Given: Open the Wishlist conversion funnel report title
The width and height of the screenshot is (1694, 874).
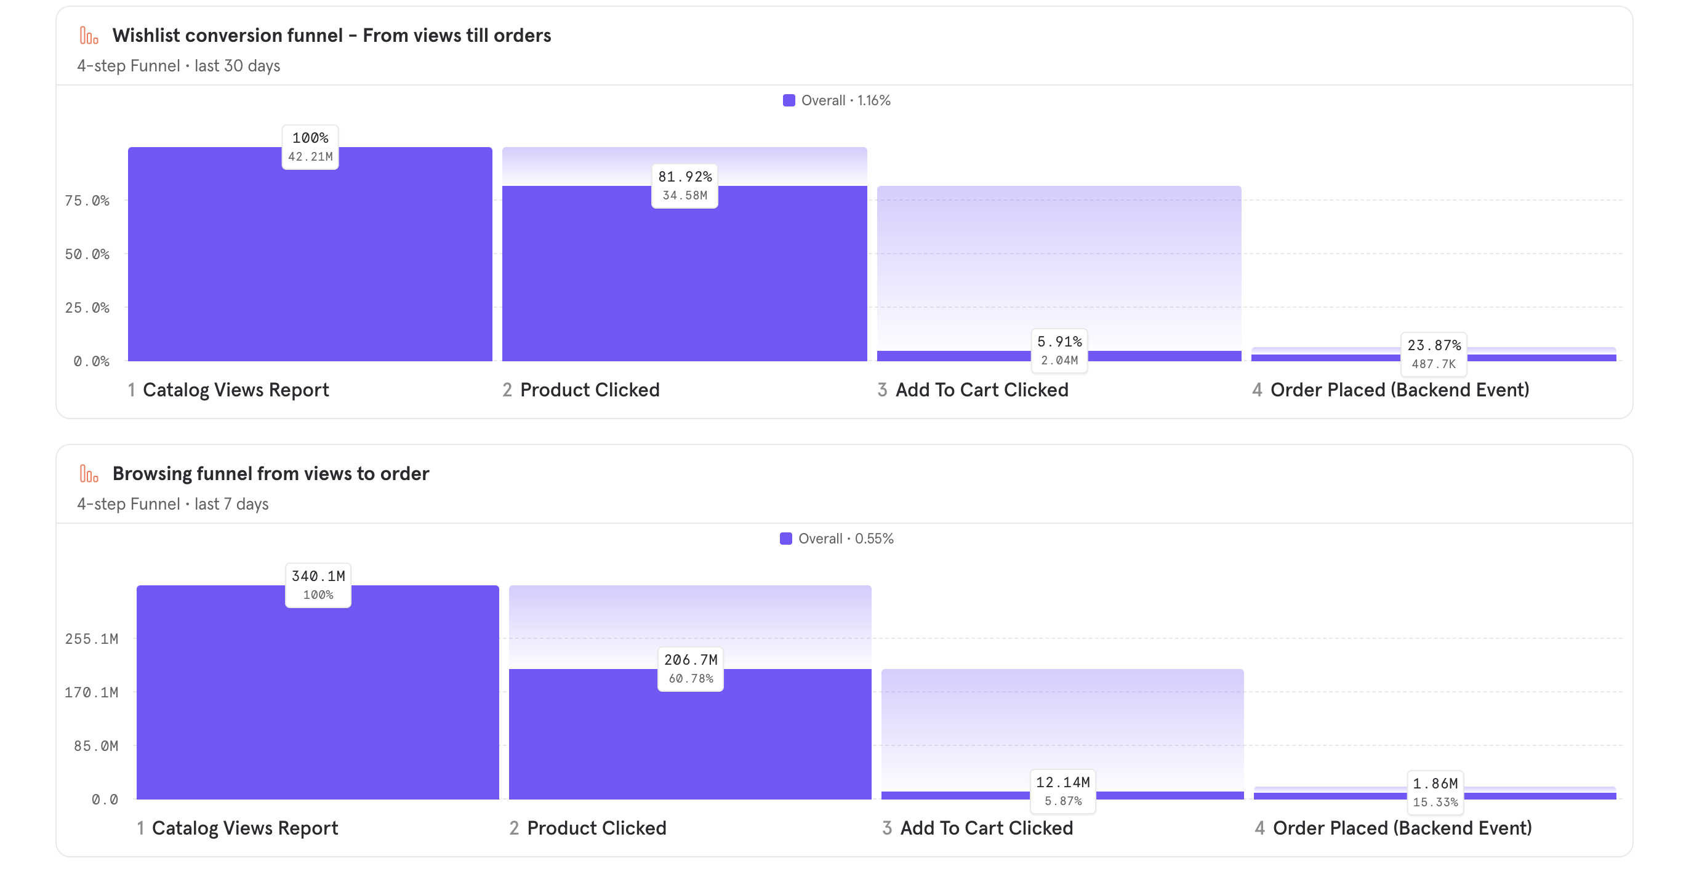Looking at the screenshot, I should tap(331, 36).
